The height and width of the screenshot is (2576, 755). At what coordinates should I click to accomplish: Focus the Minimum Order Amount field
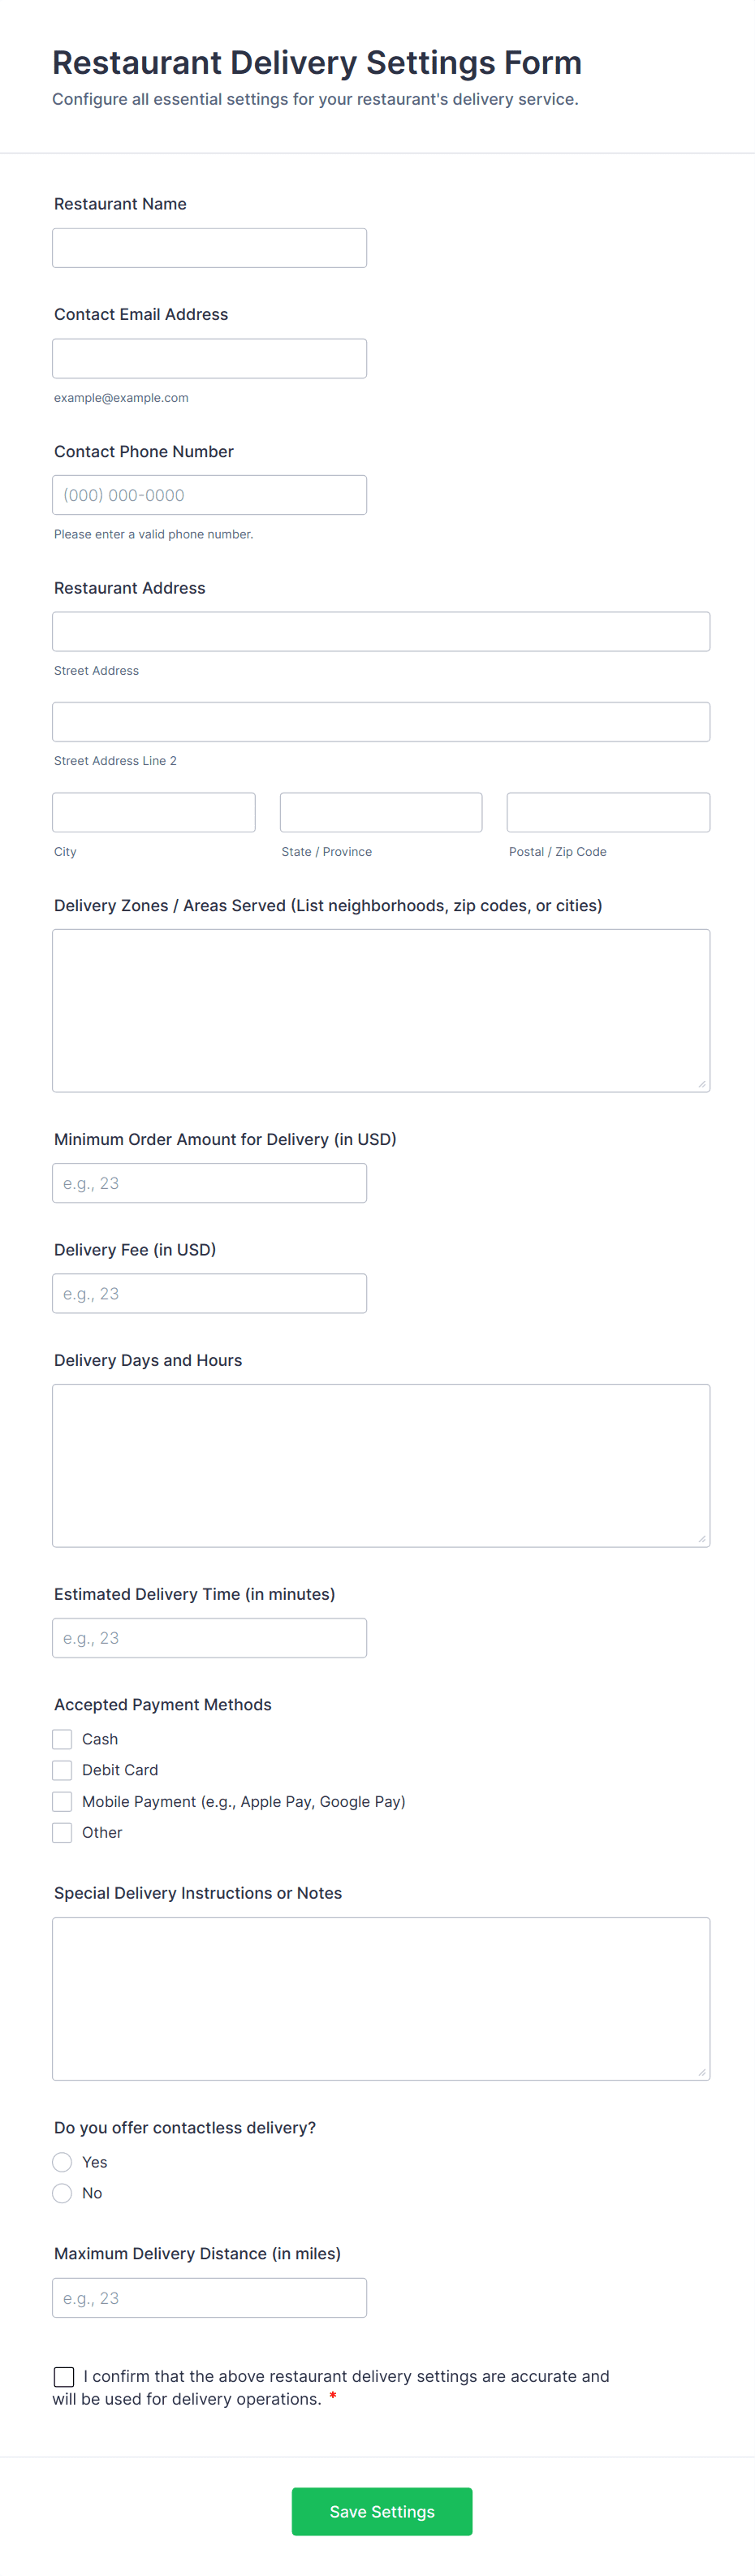click(x=209, y=1183)
